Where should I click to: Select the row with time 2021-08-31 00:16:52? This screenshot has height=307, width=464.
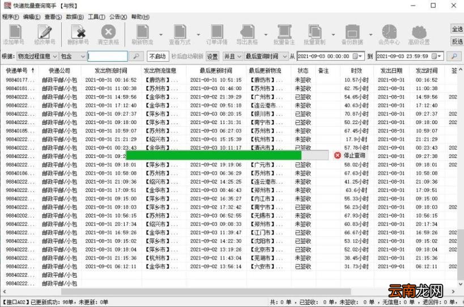coord(229,80)
